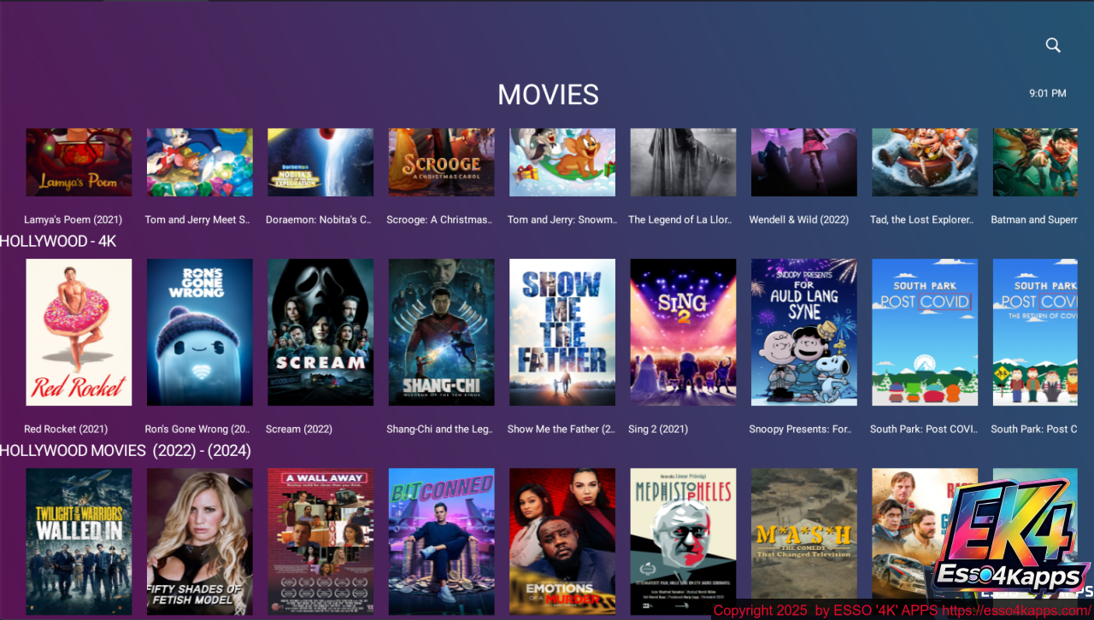Open the A Wall Away poster
Image resolution: width=1094 pixels, height=620 pixels.
point(321,541)
